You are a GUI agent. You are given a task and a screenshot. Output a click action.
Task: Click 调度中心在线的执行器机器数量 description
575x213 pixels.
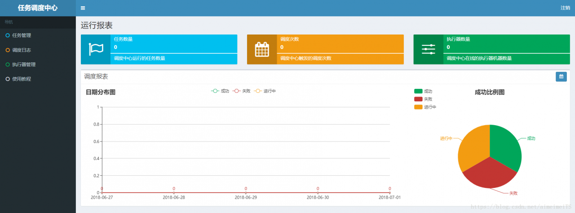479,58
